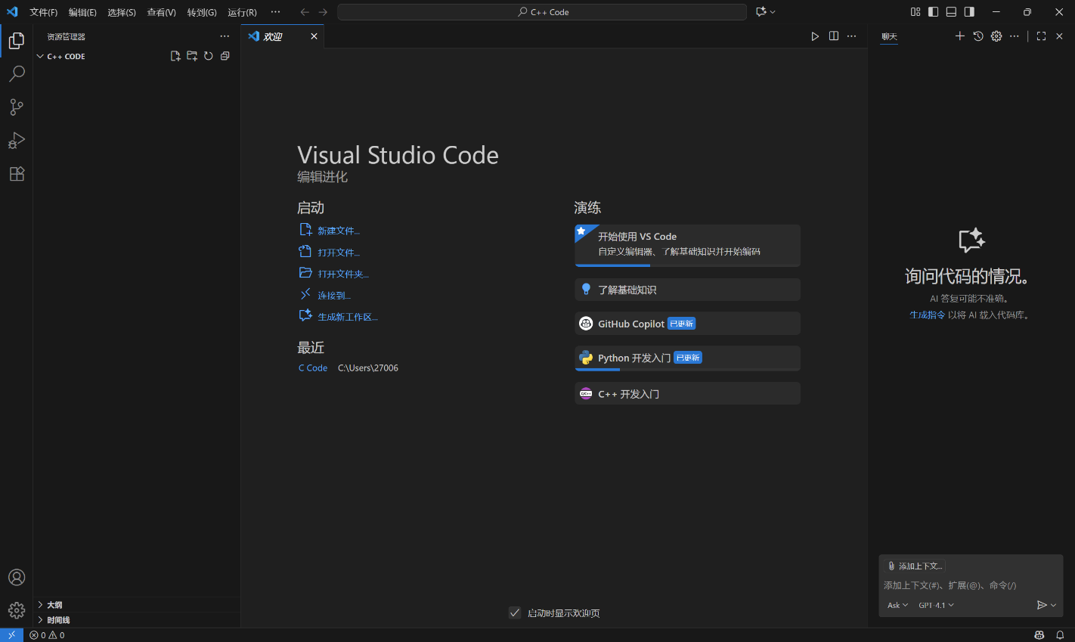The height and width of the screenshot is (642, 1075).
Task: Create a new folder in C++ CODE explorer
Action: click(x=192, y=56)
